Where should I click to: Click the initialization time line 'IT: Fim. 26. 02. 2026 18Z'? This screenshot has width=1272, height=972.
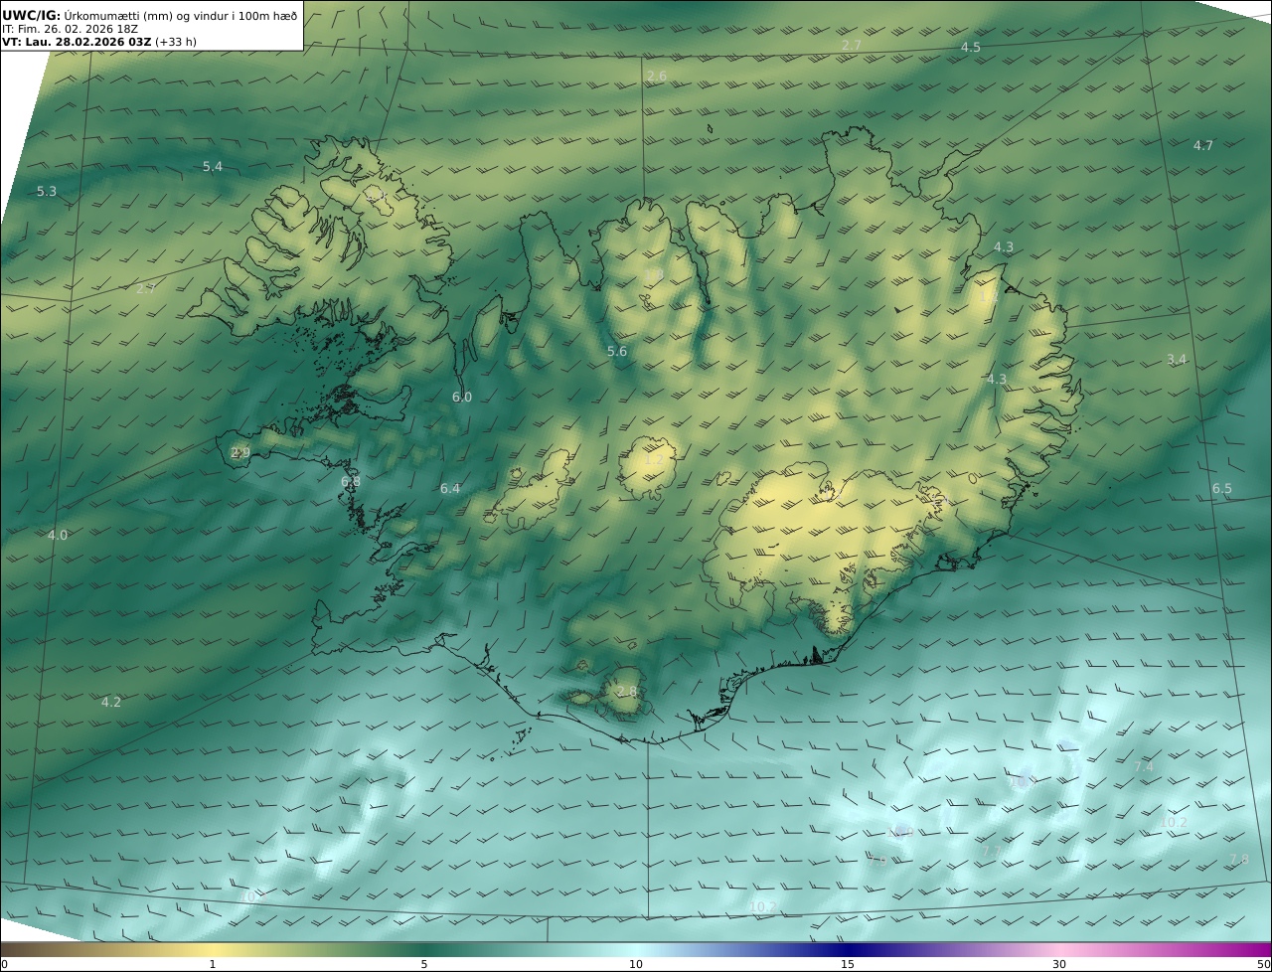click(x=70, y=29)
